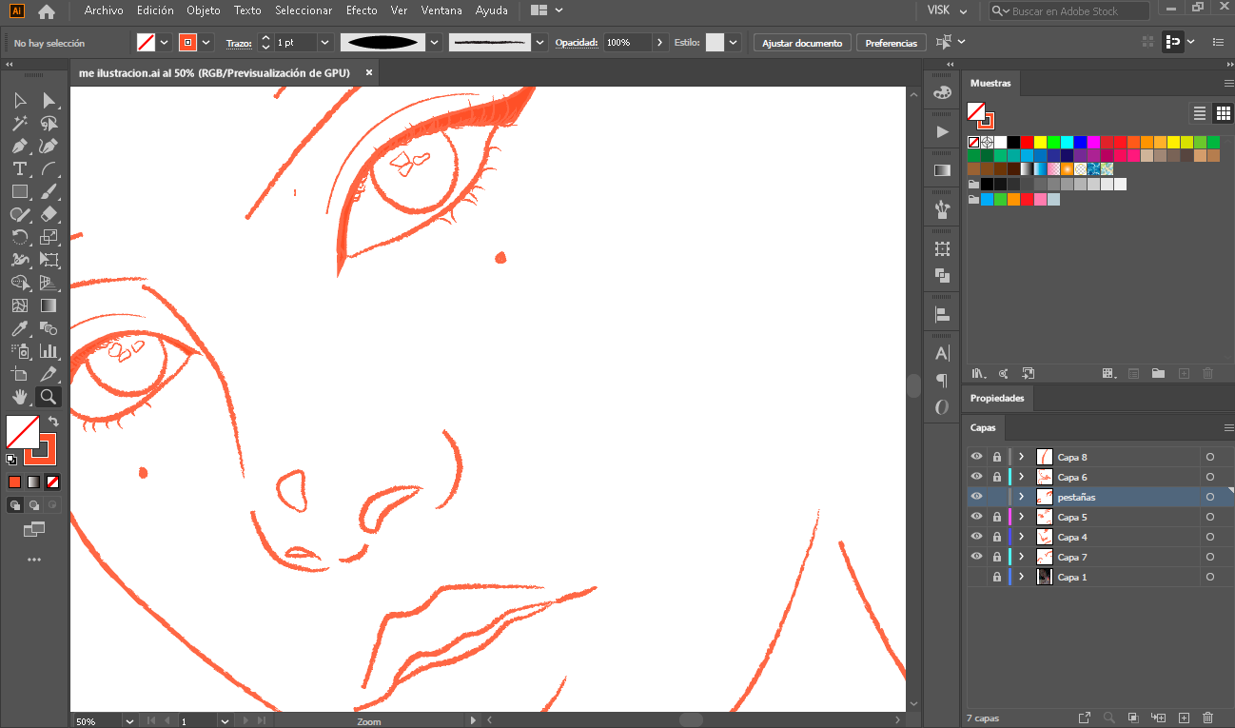Choose the Magic Wand tool
Screen dimensions: 1235x728
[x=20, y=123]
